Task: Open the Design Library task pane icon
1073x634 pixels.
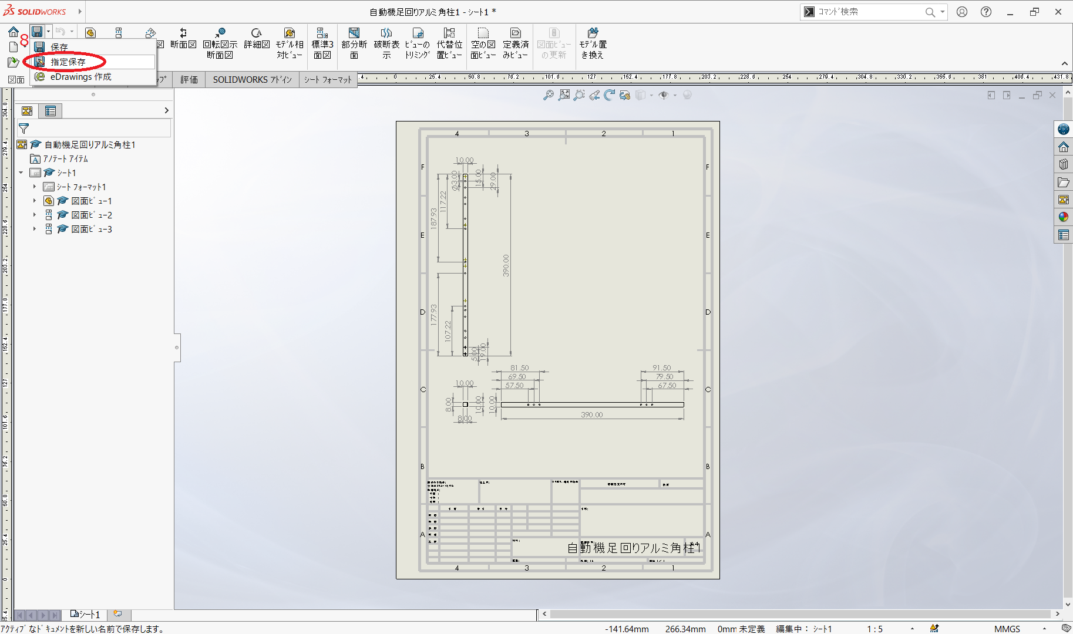Action: 1064,164
